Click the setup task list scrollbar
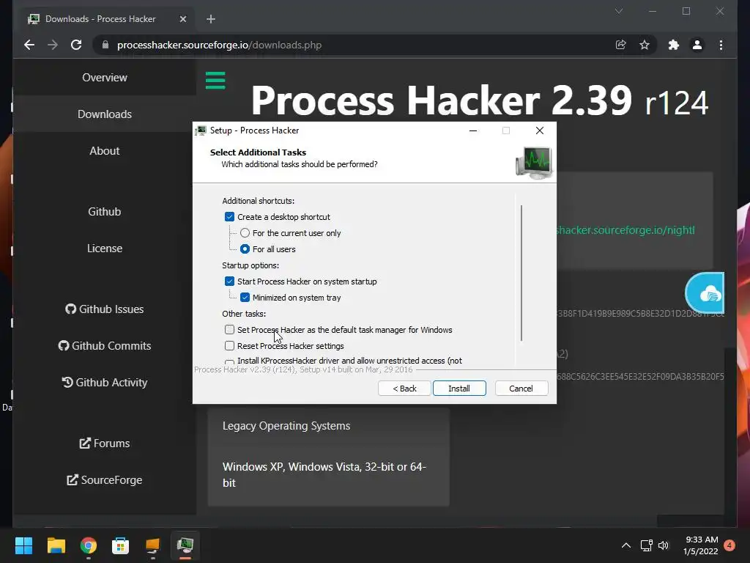The width and height of the screenshot is (750, 563). 521,273
